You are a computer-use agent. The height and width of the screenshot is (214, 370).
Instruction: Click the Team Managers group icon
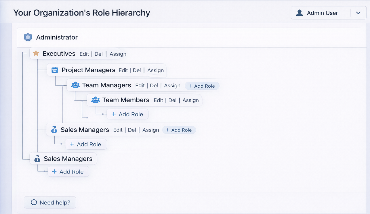75,85
